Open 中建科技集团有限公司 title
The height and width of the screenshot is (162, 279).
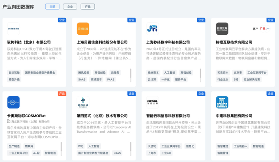[x=234, y=116]
